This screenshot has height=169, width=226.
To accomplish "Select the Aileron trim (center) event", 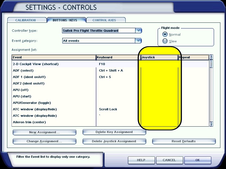I will tap(110, 122).
